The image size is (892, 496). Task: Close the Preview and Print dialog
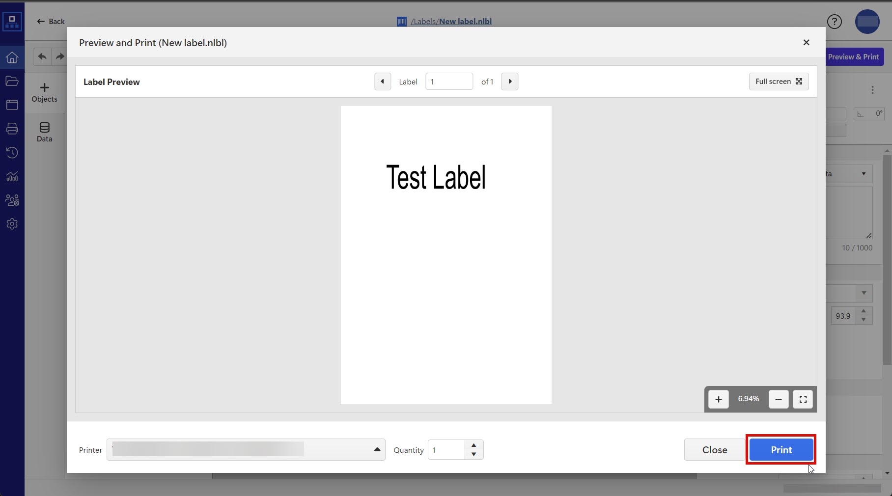click(806, 43)
